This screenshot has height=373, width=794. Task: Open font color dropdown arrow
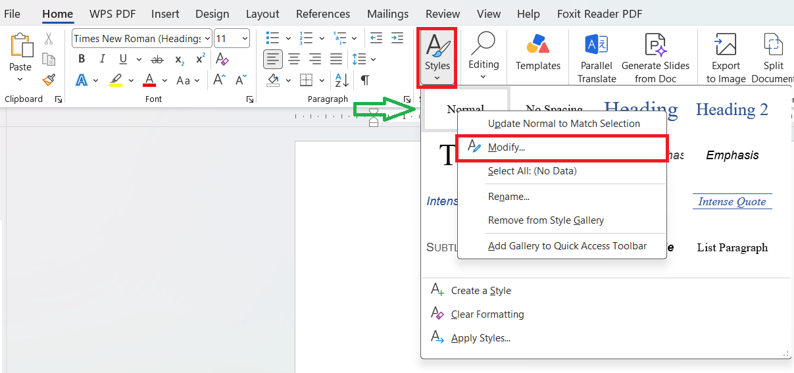point(164,80)
